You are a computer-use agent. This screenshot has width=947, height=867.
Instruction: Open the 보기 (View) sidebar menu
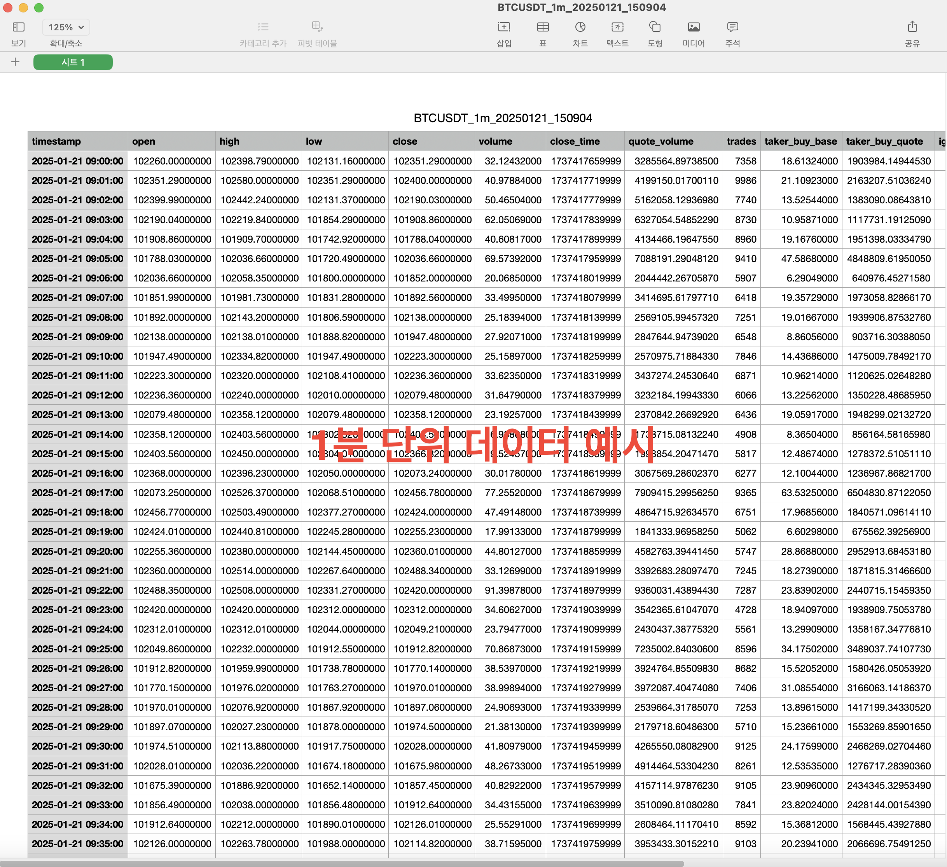(18, 27)
